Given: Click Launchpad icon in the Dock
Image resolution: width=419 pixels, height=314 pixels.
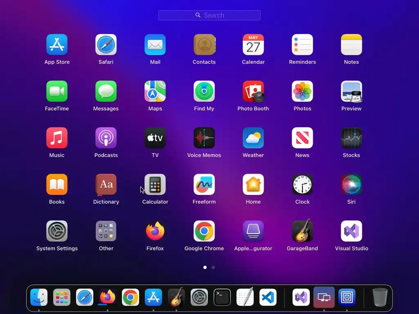Looking at the screenshot, I should tap(62, 297).
